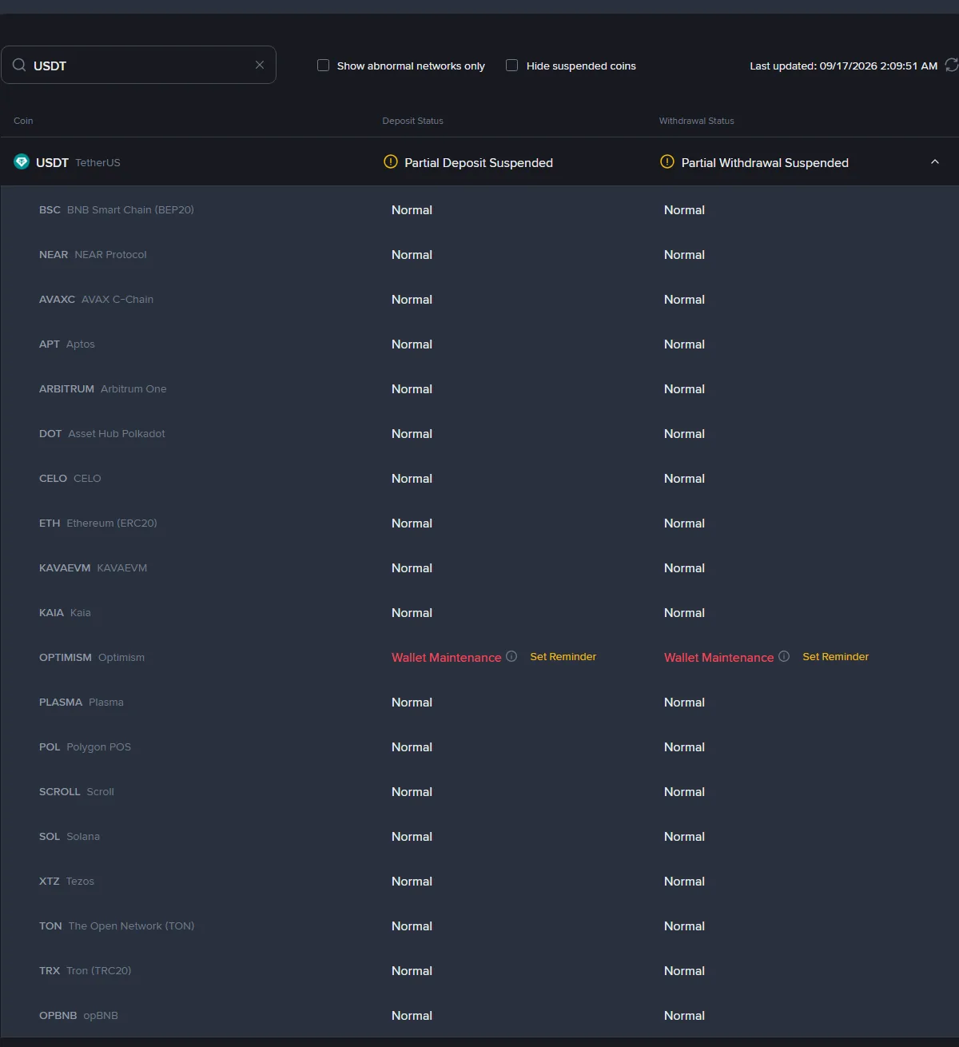This screenshot has height=1047, width=959.
Task: Select the PLASMA Plasma network row
Action: [x=479, y=702]
